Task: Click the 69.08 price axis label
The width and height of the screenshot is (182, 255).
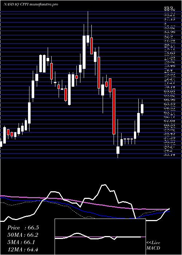Action: (x=169, y=91)
